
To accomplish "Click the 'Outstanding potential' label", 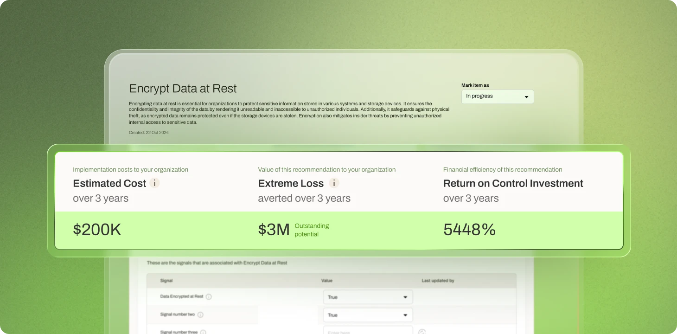I will [312, 230].
